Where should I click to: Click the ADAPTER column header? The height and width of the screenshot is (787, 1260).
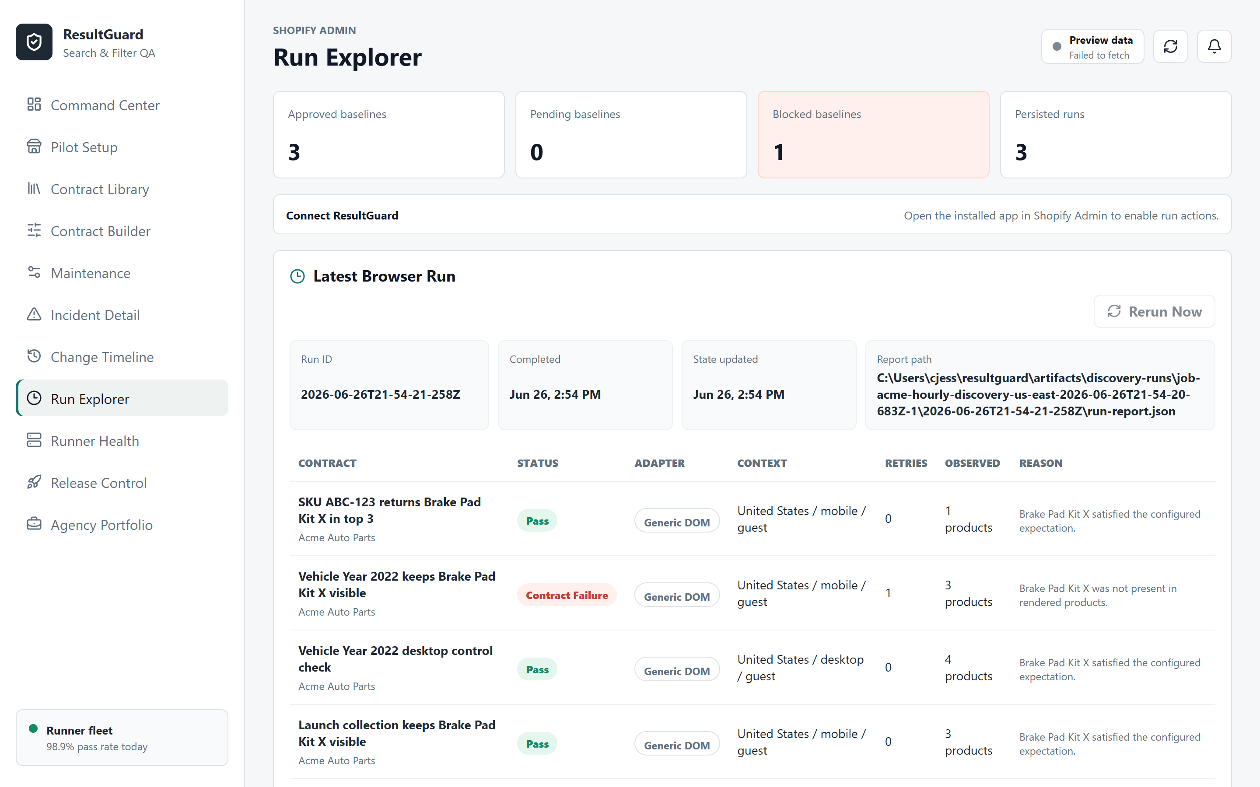[x=659, y=463]
